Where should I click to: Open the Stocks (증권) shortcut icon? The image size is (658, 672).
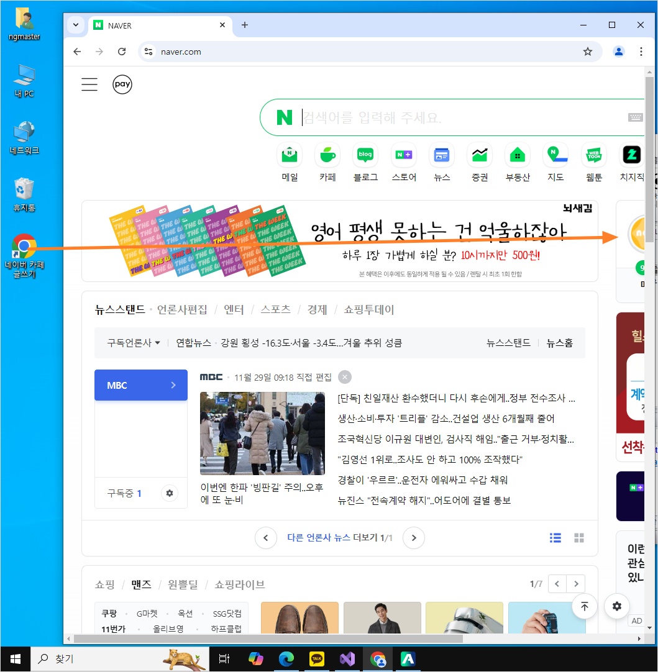[479, 155]
